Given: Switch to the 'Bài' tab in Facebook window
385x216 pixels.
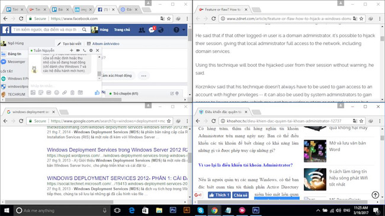Looking at the screenshot, I should click(60, 9).
